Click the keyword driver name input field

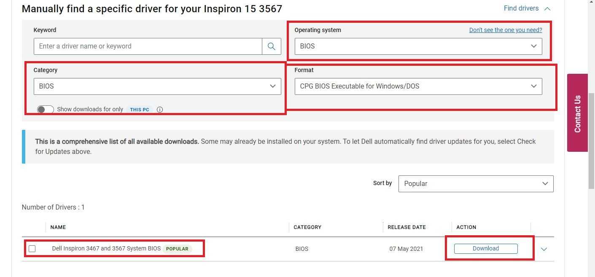point(148,46)
